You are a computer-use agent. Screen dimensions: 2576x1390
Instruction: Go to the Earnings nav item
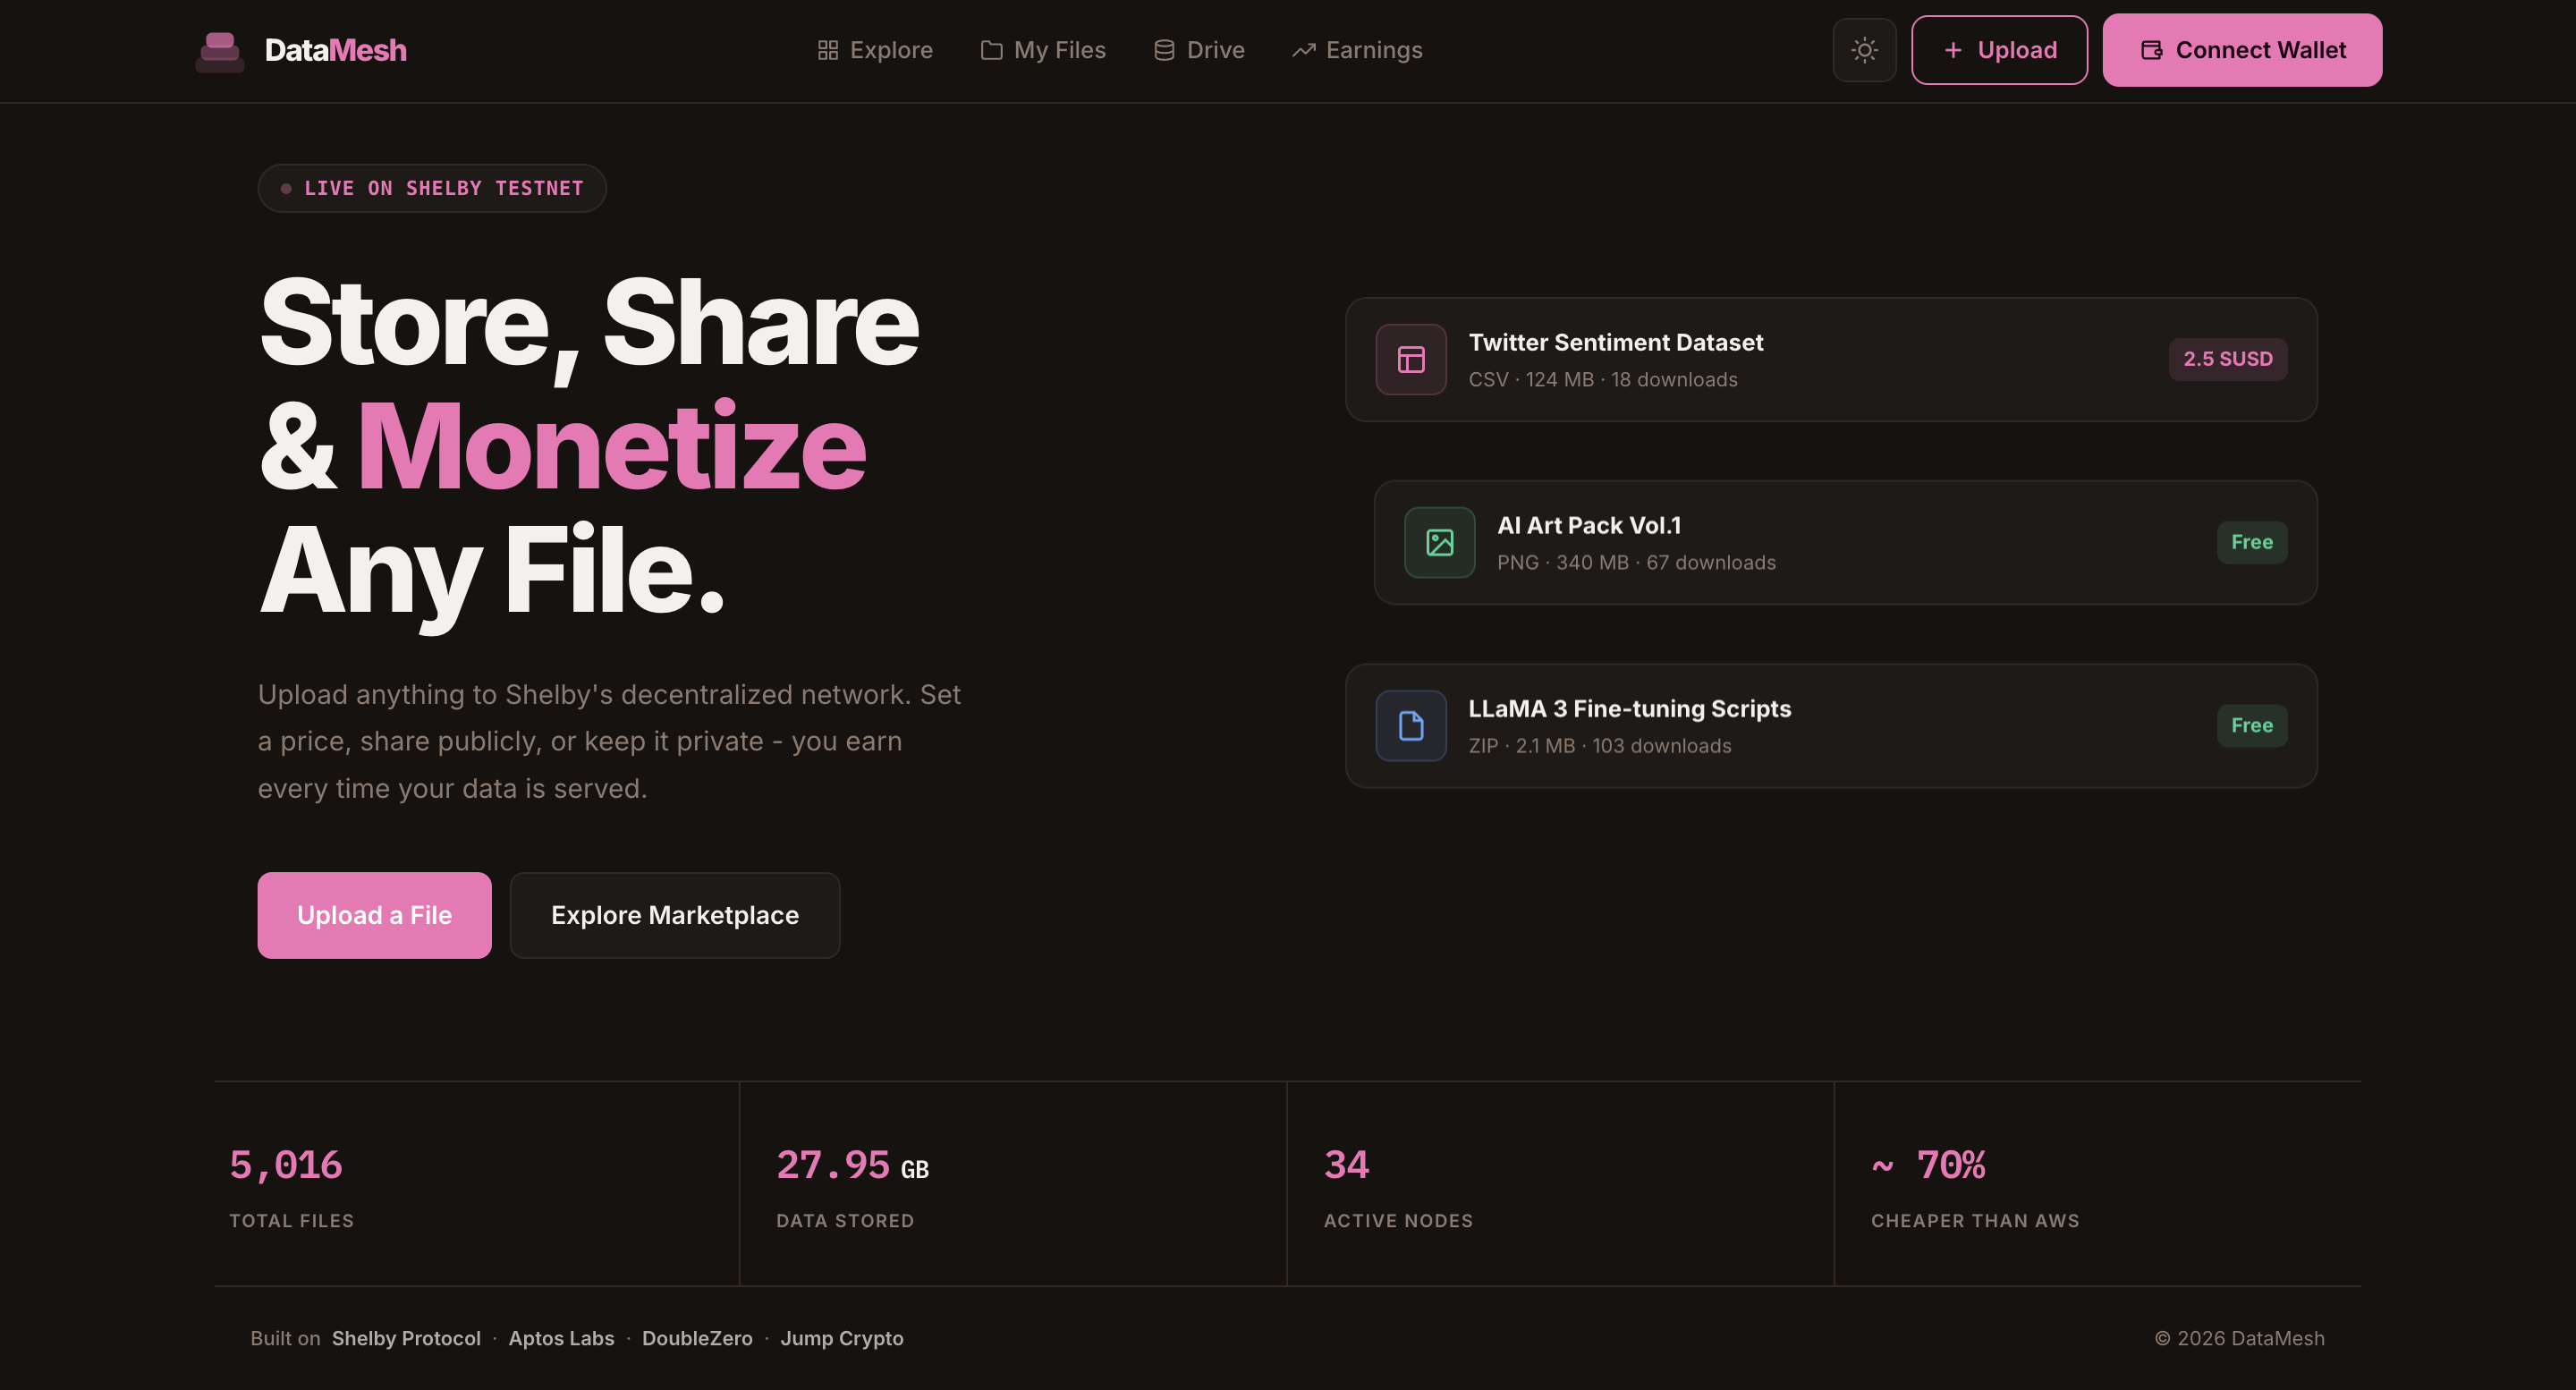pyautogui.click(x=1357, y=50)
